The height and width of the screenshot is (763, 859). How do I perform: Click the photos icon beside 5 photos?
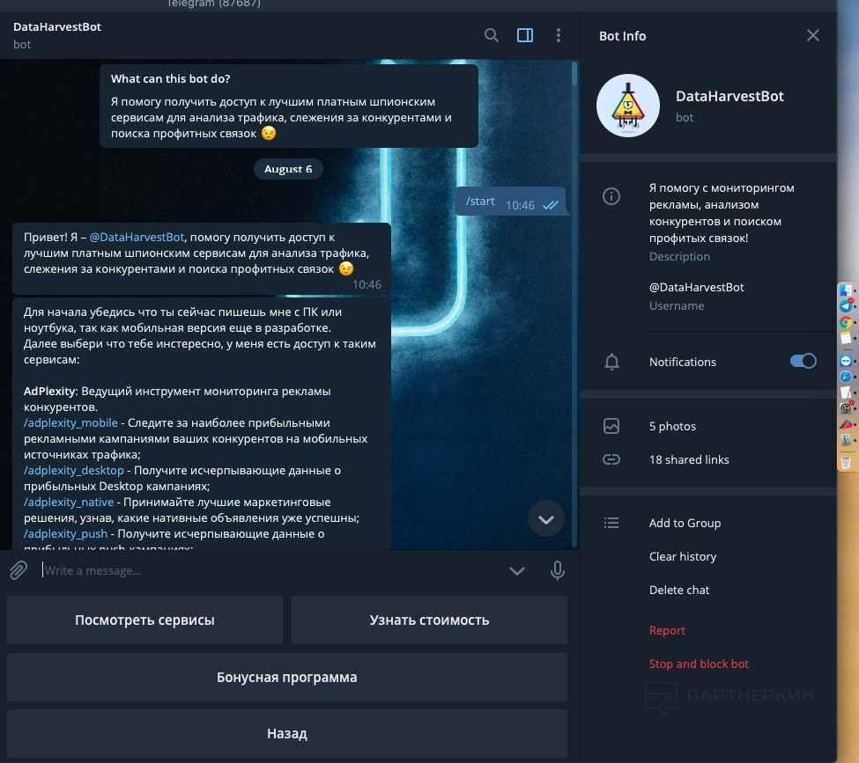(x=611, y=426)
